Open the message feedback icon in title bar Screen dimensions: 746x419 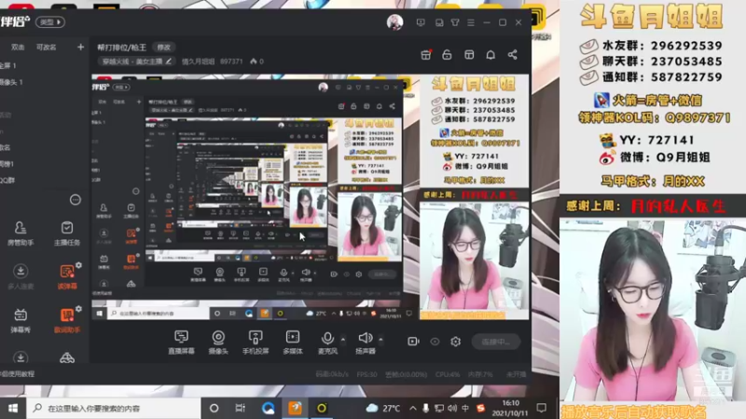(x=421, y=22)
